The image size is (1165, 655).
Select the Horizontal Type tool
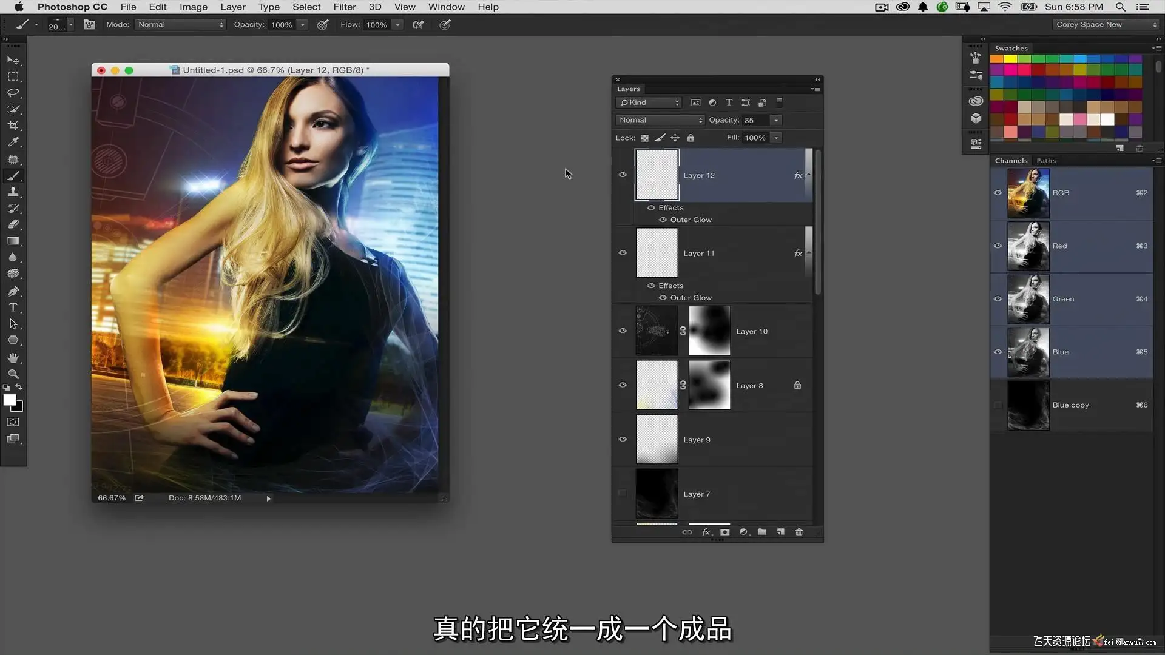tap(13, 307)
